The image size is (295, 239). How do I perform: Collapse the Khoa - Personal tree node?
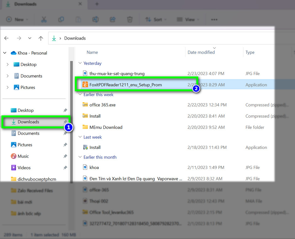point(5,53)
